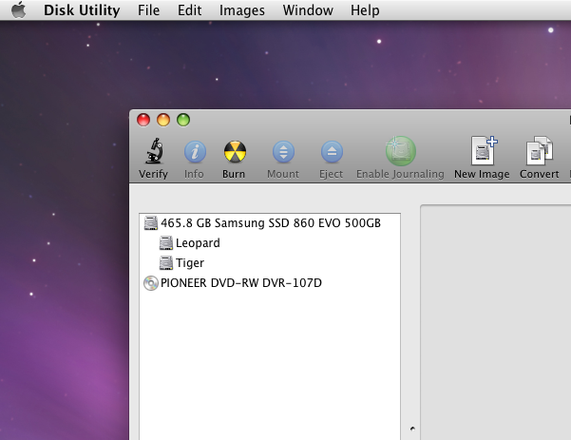The width and height of the screenshot is (571, 440).
Task: Open the Apple menu
Action: coord(19,10)
